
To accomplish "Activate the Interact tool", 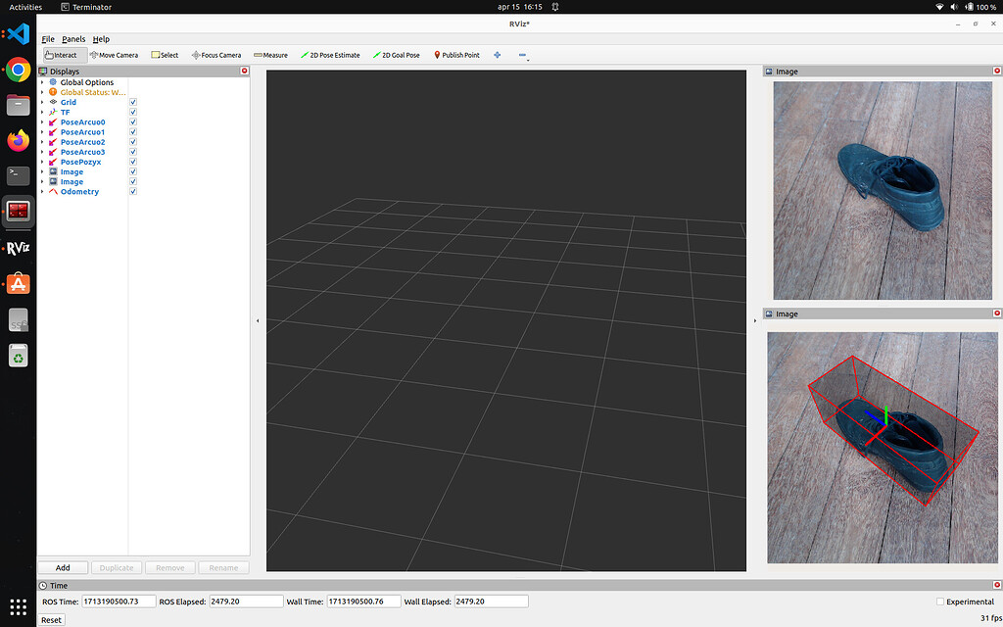I will point(63,55).
